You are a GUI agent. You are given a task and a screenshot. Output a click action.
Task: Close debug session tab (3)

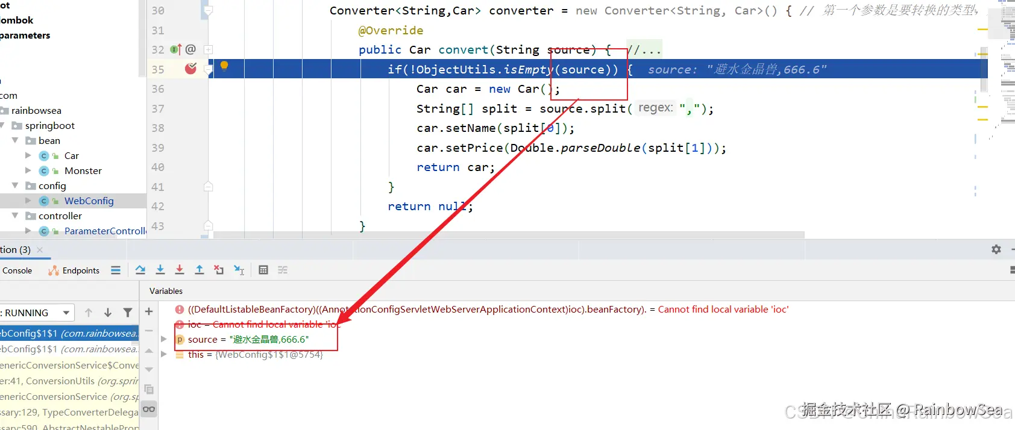[40, 249]
